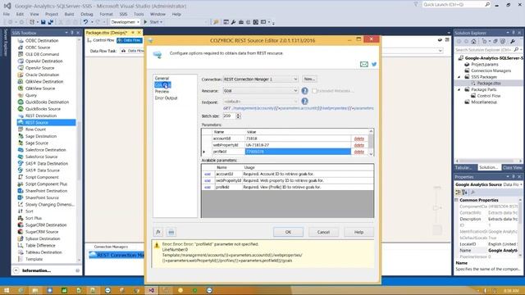Delete the webPropertyId parameter
Image resolution: width=525 pixels, height=295 pixels.
pos(359,145)
